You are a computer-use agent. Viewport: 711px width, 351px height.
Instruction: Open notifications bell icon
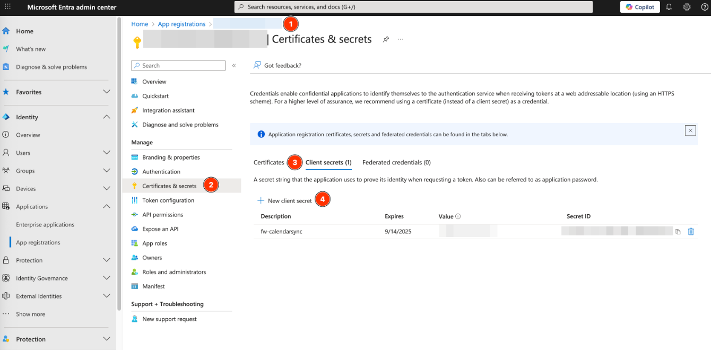point(669,7)
